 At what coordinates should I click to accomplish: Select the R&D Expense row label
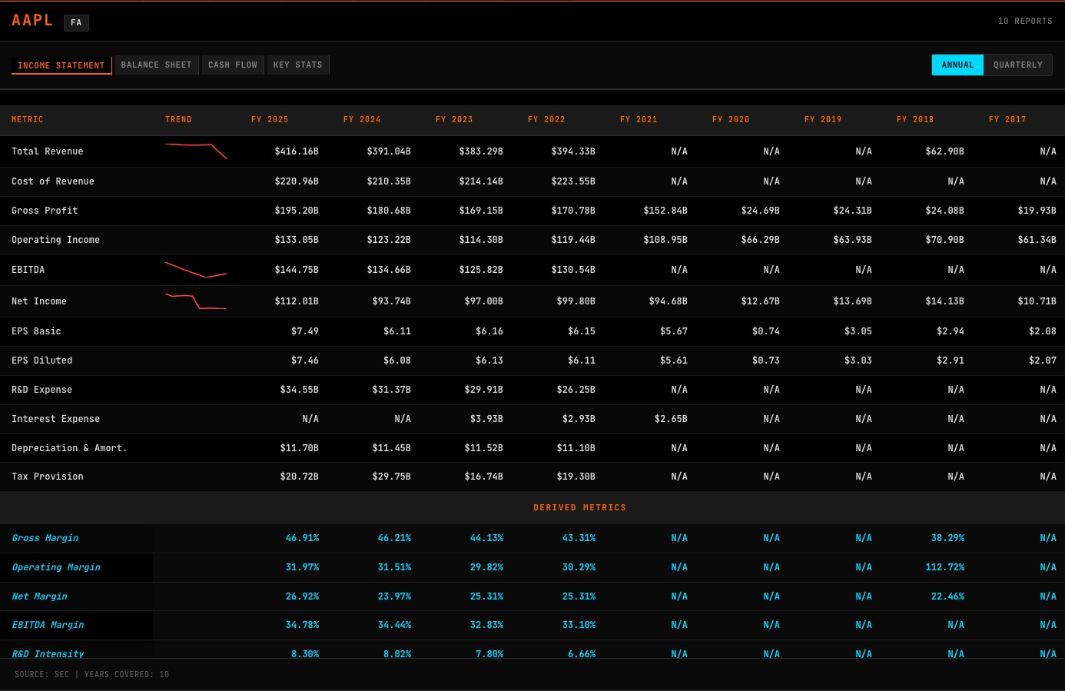coord(42,390)
